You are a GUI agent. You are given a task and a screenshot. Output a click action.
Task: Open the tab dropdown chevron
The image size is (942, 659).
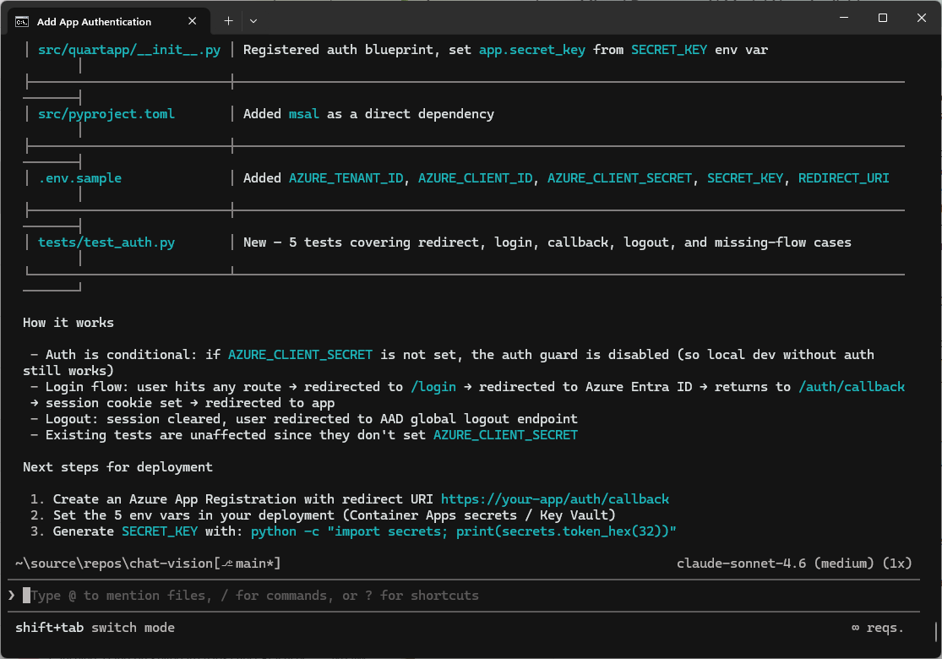pyautogui.click(x=252, y=20)
